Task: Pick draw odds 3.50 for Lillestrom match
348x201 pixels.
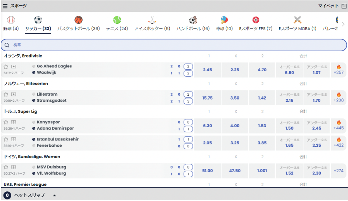Action: tap(235, 98)
